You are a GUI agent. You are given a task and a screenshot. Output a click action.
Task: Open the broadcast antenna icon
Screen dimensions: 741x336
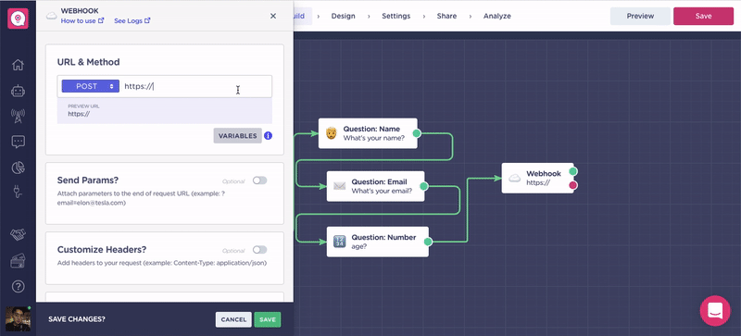coord(18,116)
